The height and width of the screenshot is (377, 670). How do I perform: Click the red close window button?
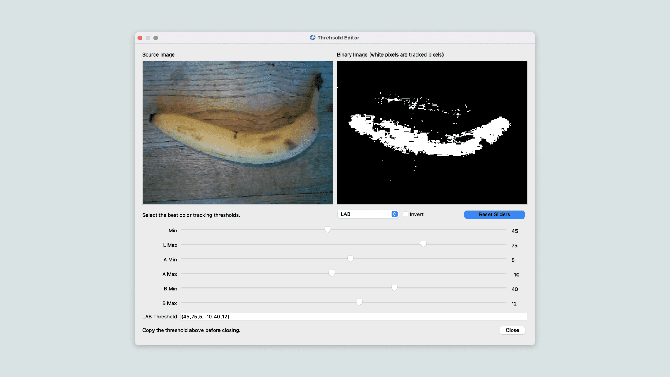coord(140,38)
